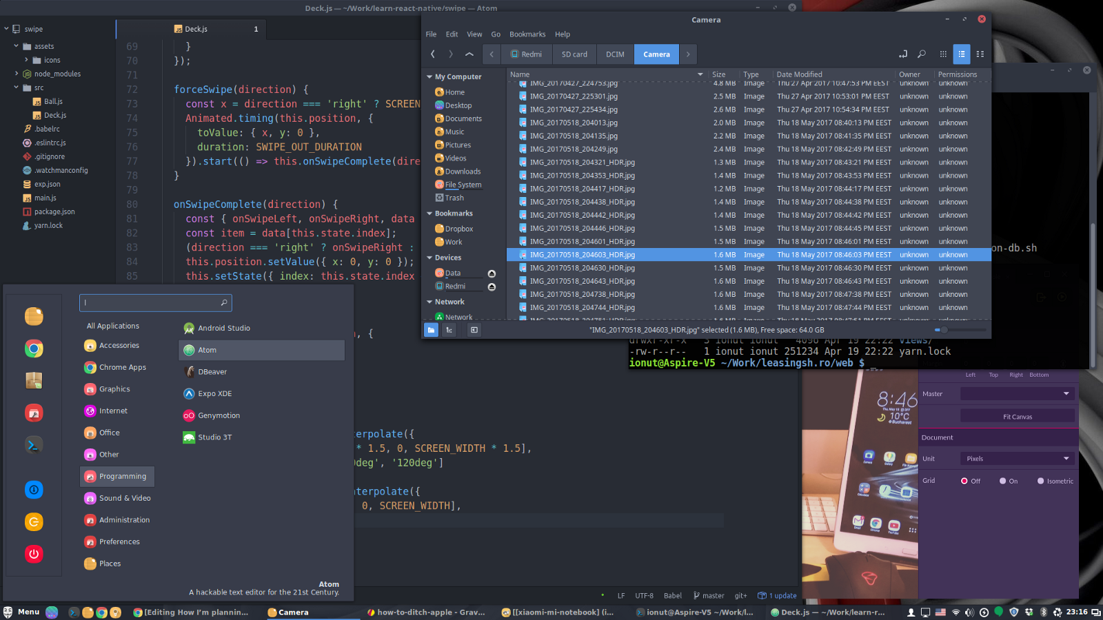1103x620 pixels.
Task: Collapse the Bookmarks section in sidebar
Action: tap(429, 214)
